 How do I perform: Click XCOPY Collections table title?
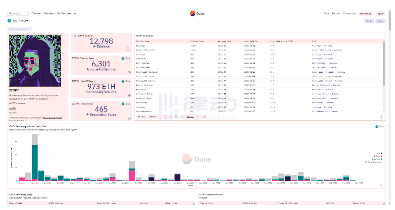(145, 36)
